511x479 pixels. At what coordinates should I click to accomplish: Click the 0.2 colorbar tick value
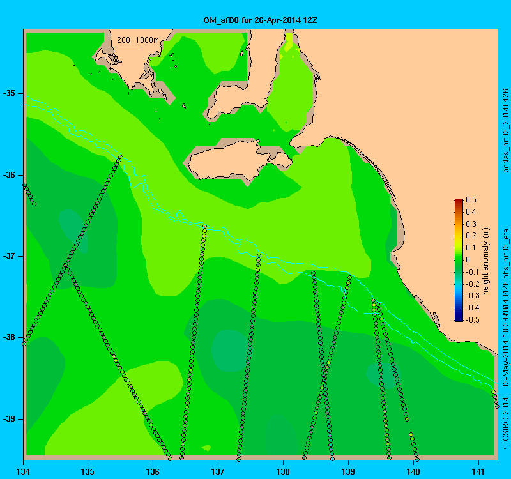tap(471, 236)
